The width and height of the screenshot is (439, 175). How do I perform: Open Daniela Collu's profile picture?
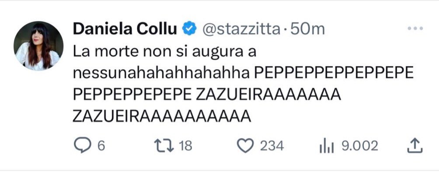point(38,45)
